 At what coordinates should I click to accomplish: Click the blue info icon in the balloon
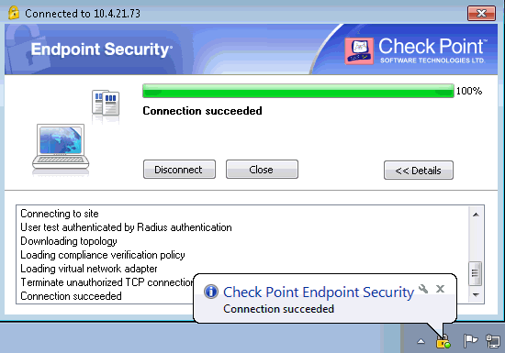(x=211, y=292)
